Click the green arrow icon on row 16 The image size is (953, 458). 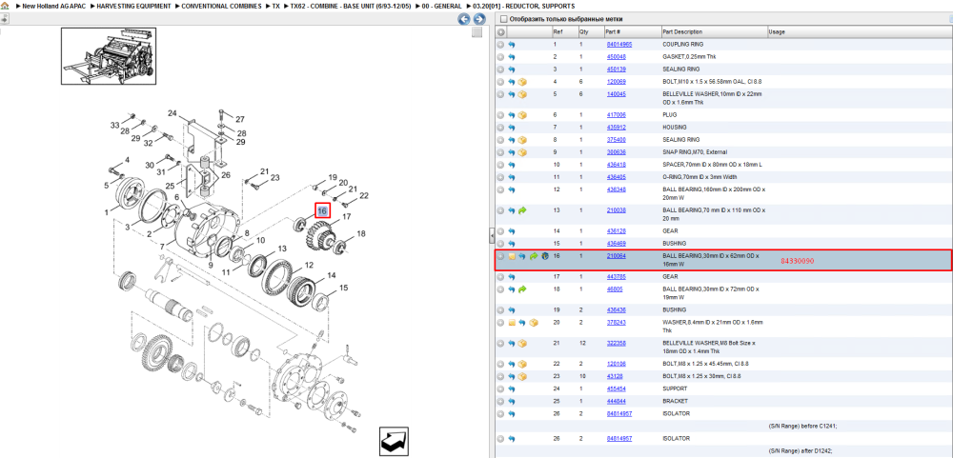point(533,256)
